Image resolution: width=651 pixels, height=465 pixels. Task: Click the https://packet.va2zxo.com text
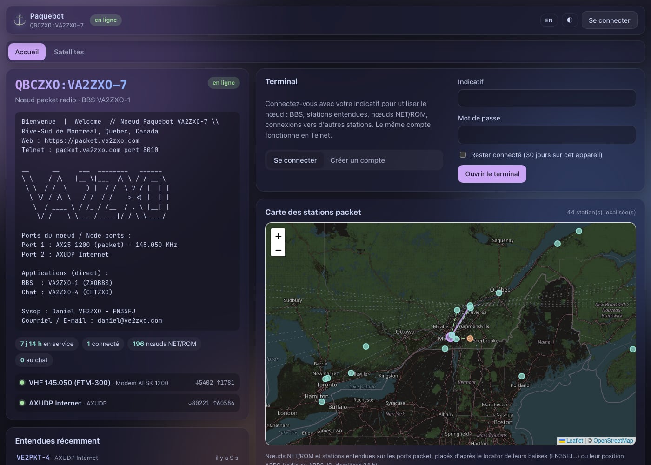pyautogui.click(x=92, y=140)
